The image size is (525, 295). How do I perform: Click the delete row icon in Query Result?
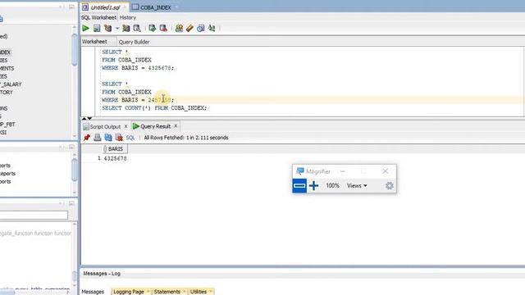coord(119,138)
